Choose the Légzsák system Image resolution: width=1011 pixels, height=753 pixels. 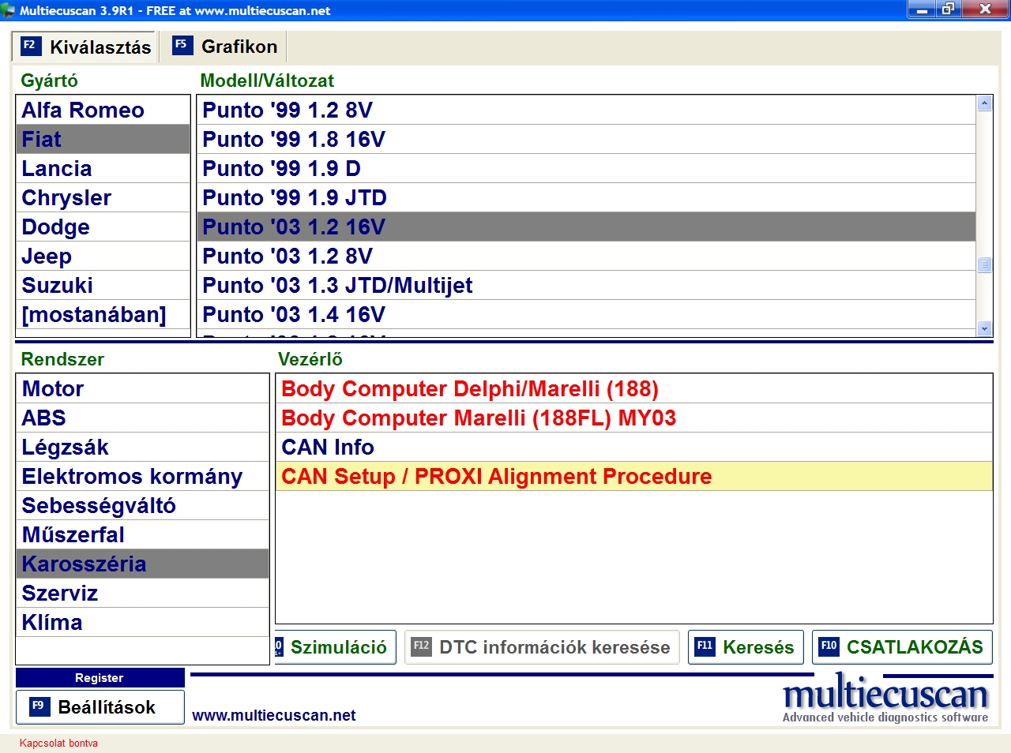tap(143, 447)
